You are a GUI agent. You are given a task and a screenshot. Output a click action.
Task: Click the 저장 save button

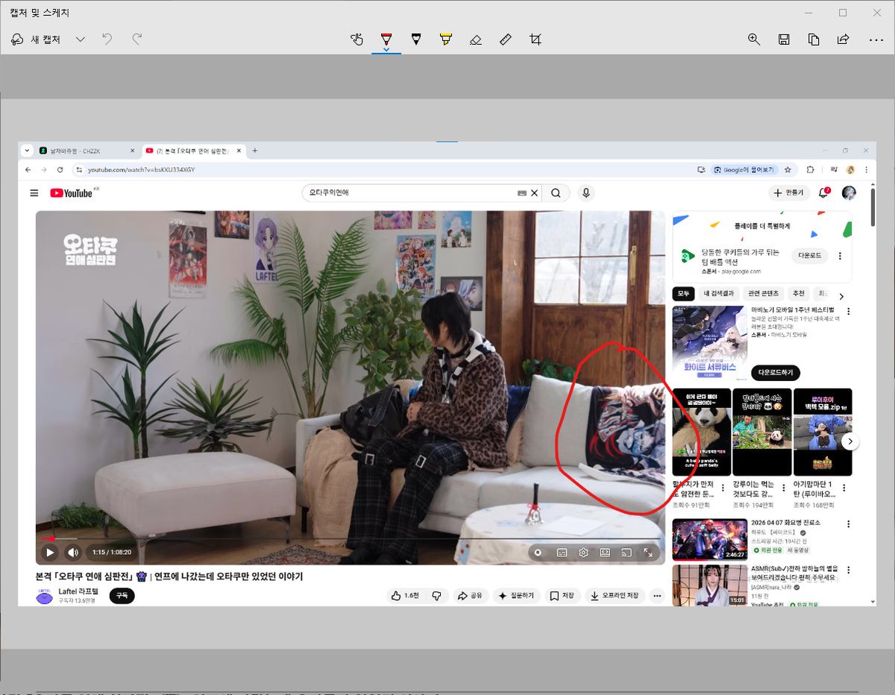(x=562, y=596)
